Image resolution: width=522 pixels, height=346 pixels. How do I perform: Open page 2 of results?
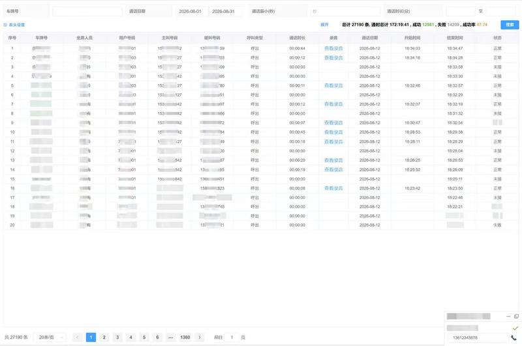(104, 338)
